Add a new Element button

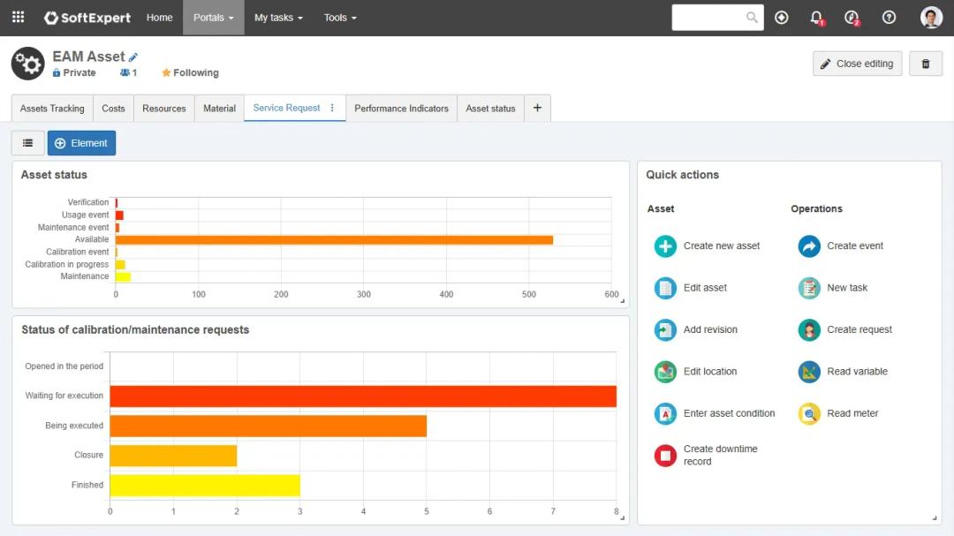[x=81, y=143]
